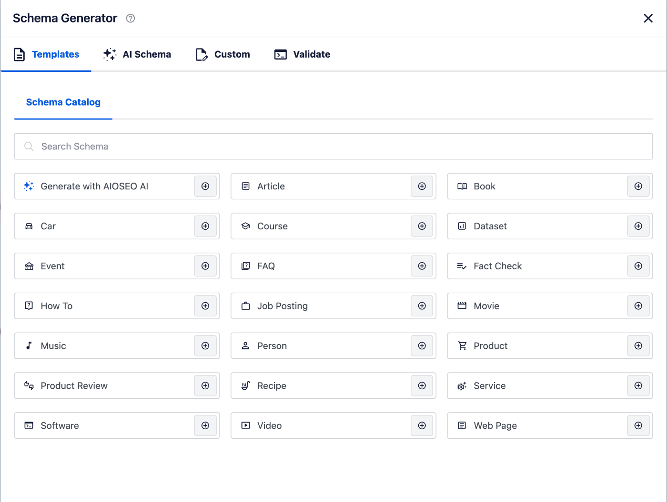Click the Car icon
The height and width of the screenshot is (502, 667).
(29, 226)
